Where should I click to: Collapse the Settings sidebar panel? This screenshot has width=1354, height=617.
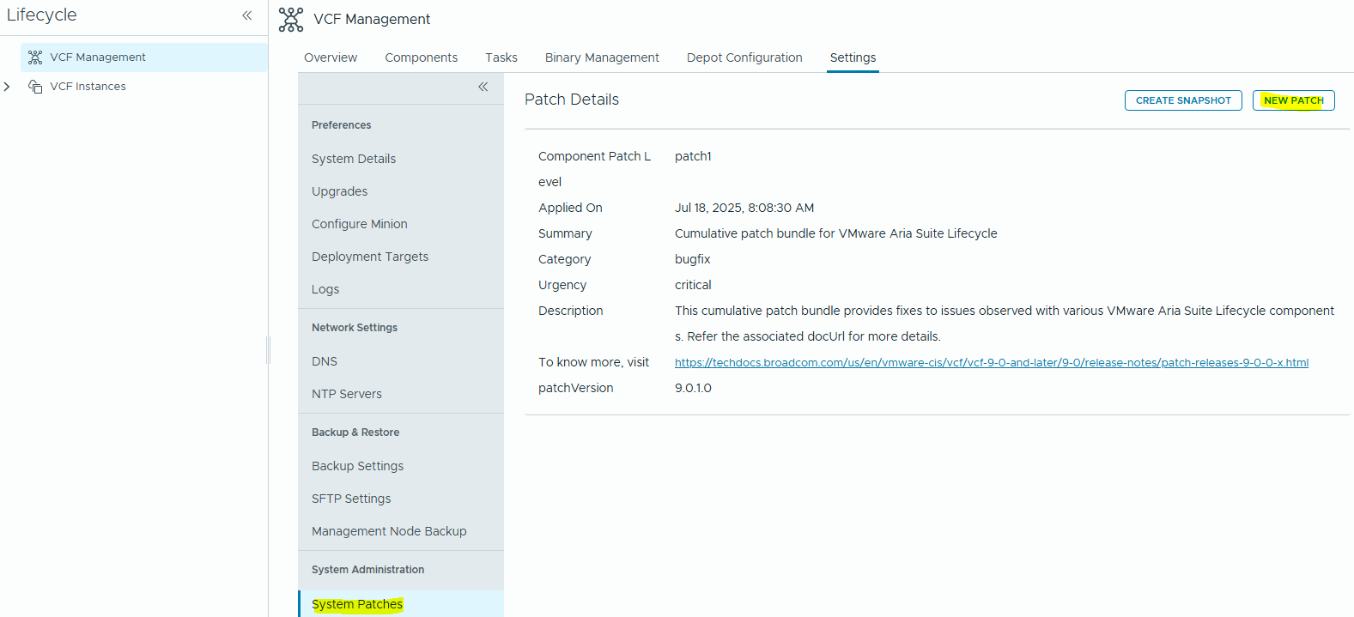(x=483, y=87)
